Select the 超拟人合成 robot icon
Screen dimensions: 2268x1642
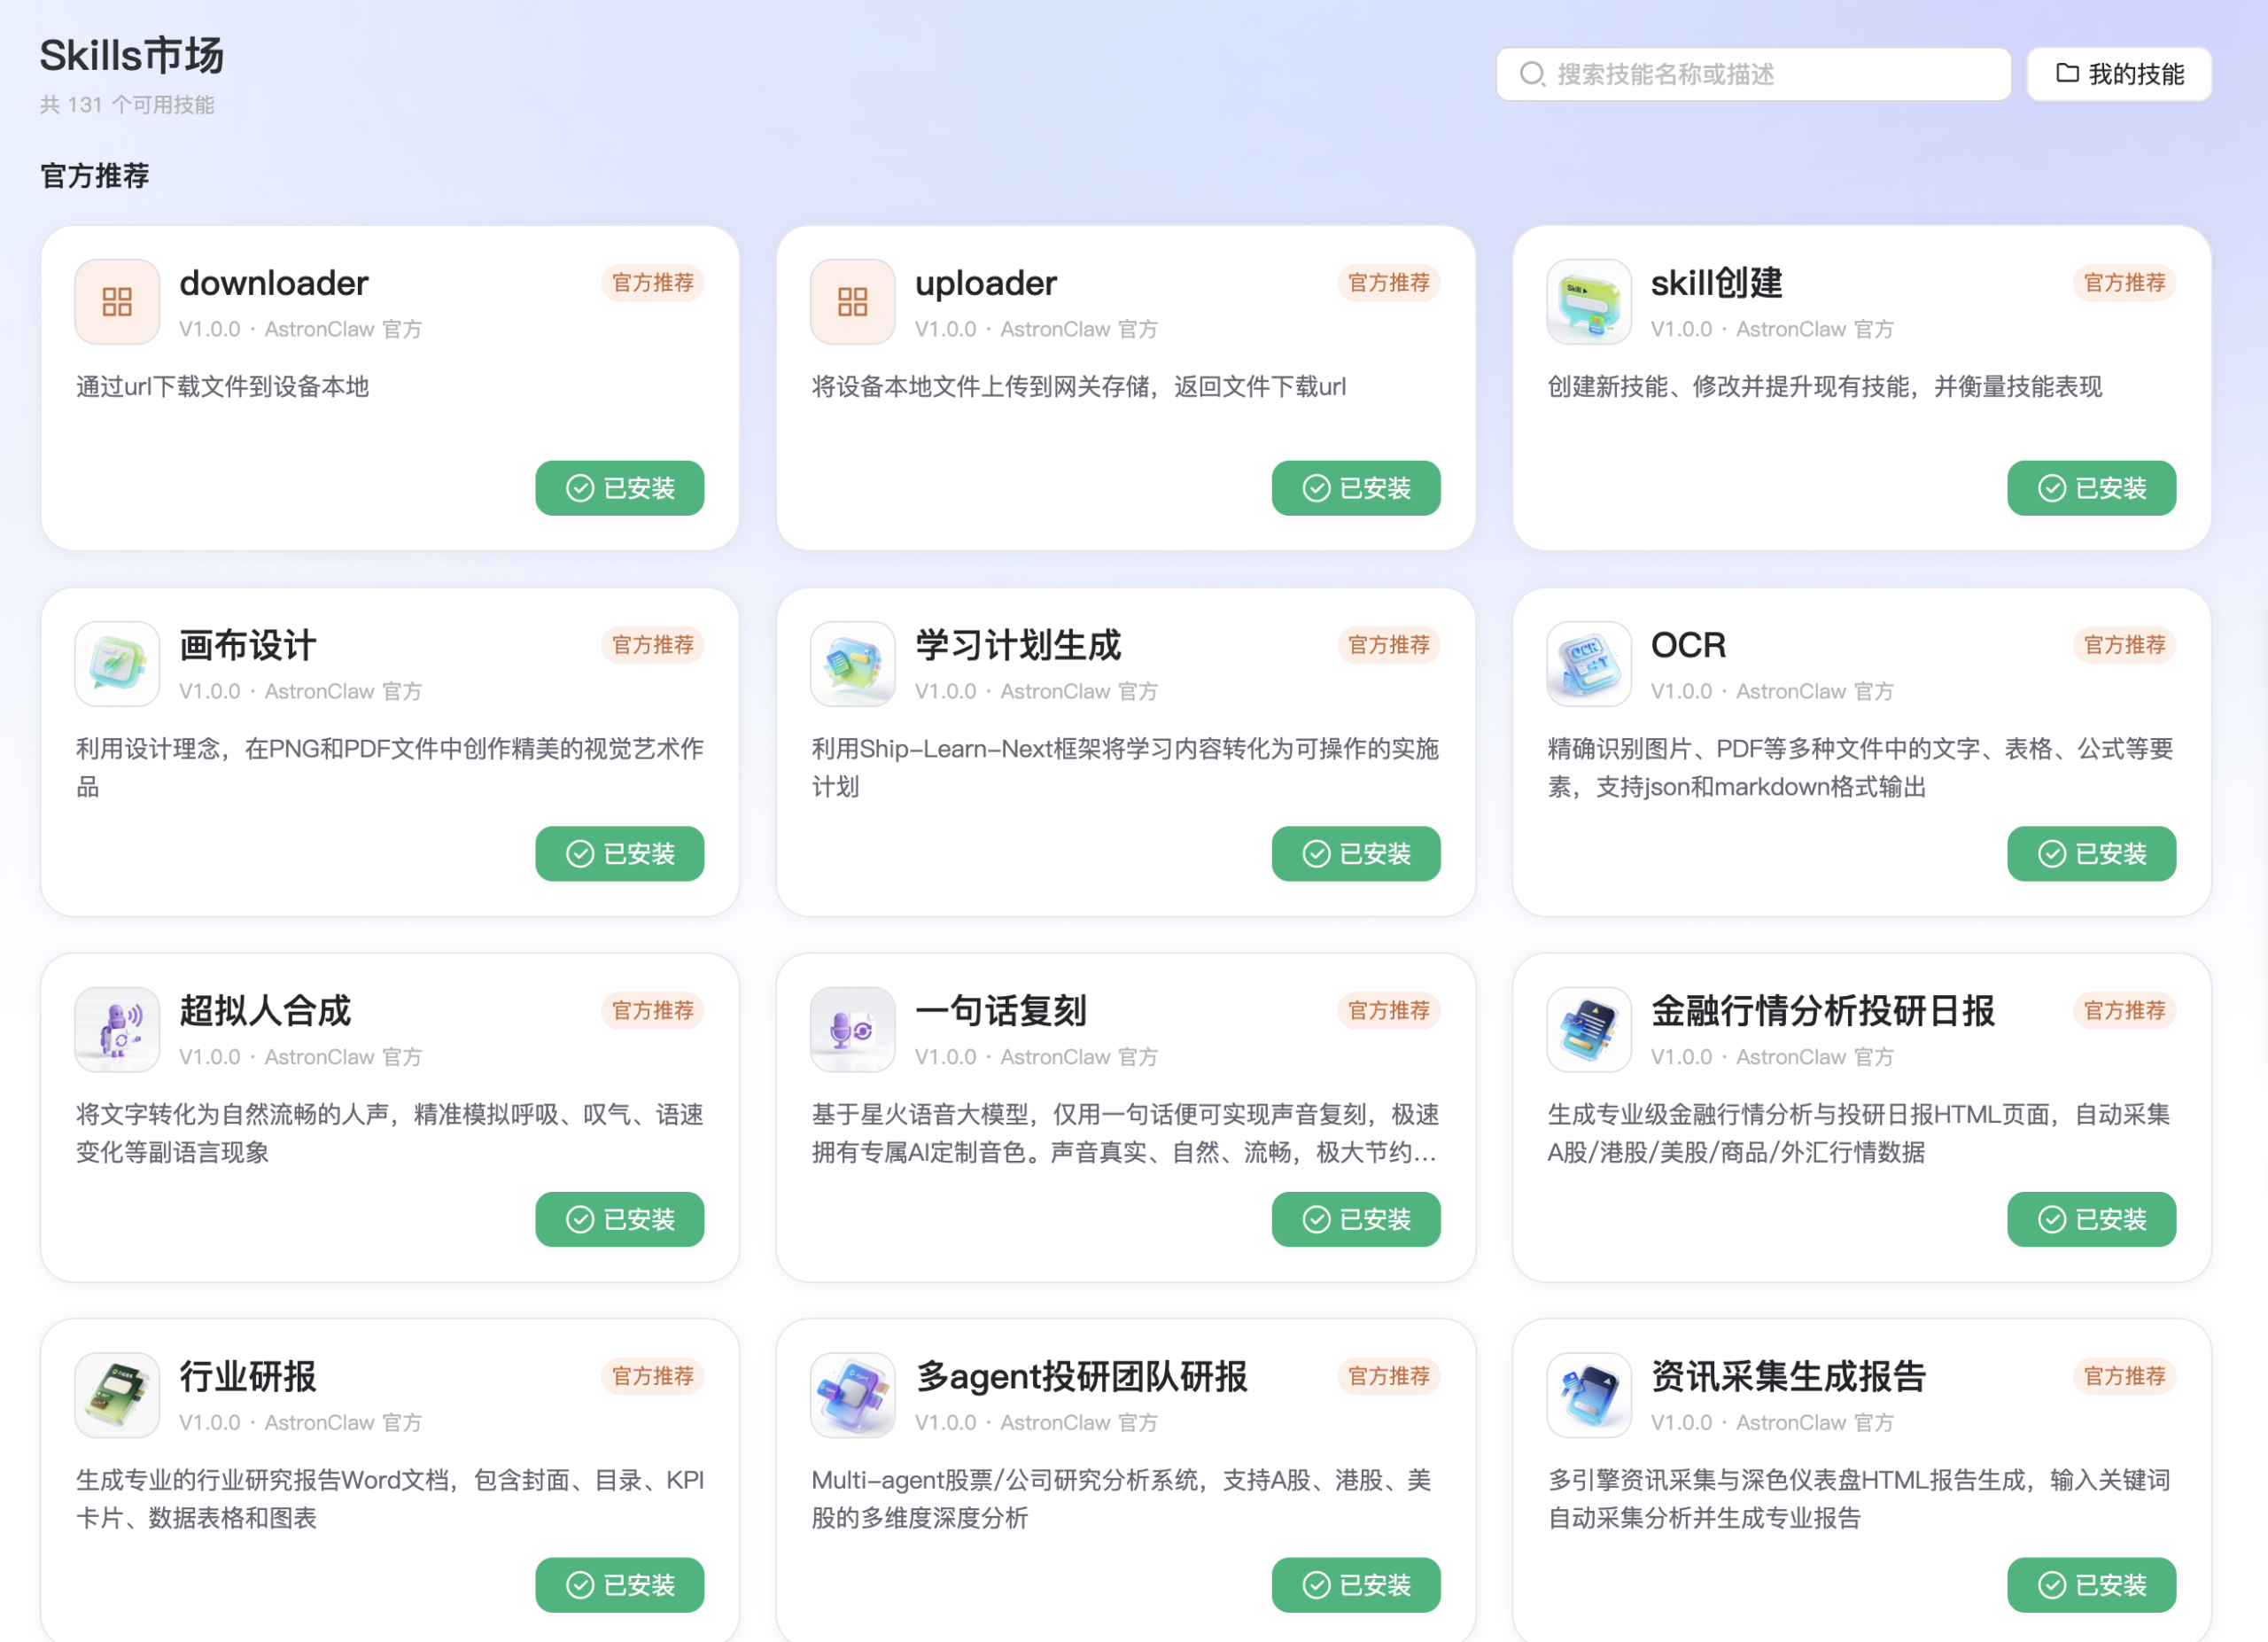(x=116, y=1029)
